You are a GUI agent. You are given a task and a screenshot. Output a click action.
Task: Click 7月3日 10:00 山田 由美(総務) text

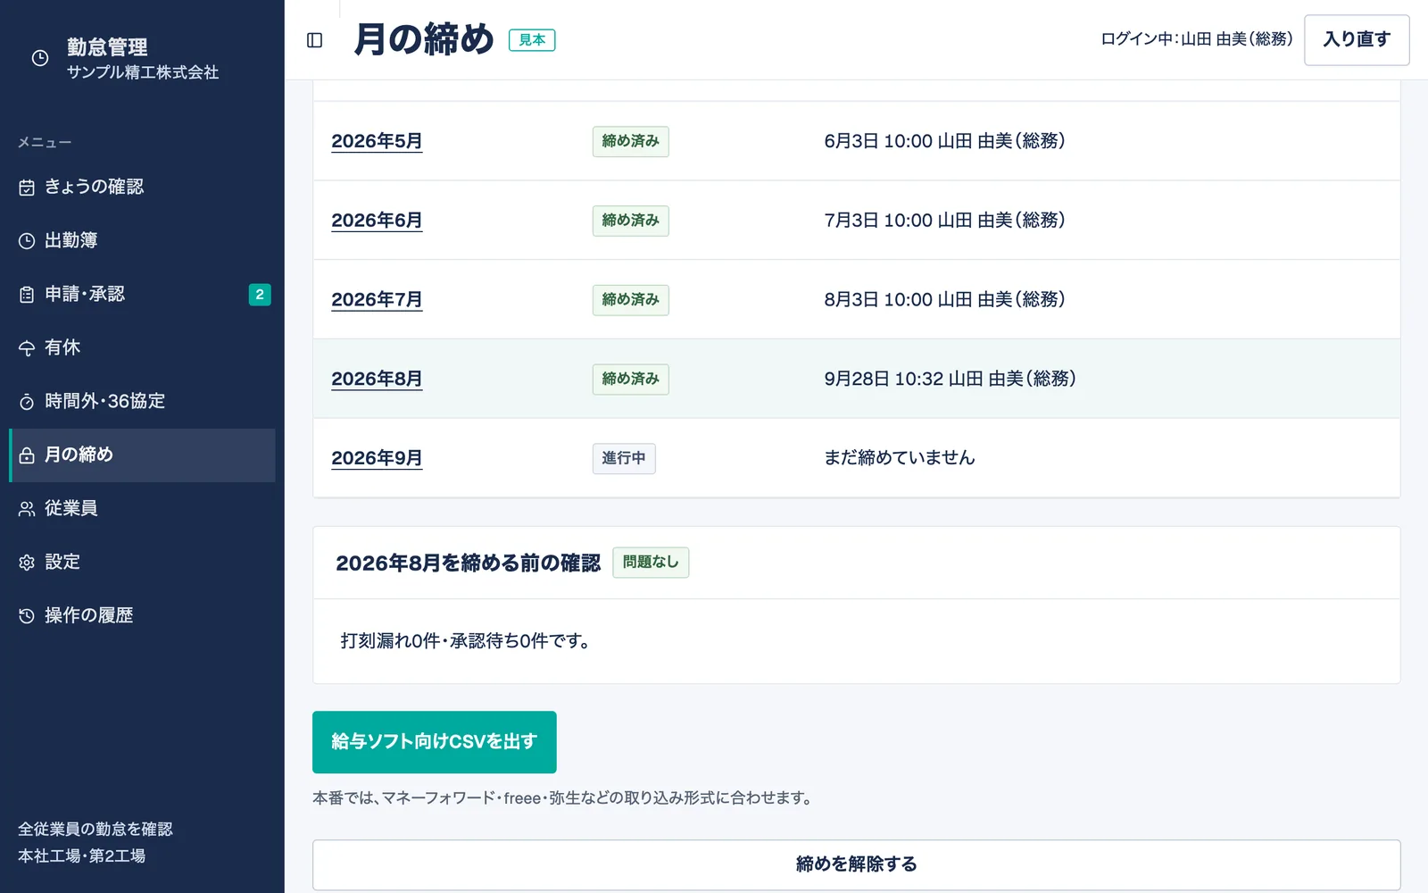click(944, 221)
